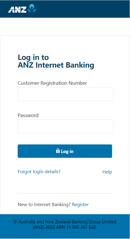The height and width of the screenshot is (239, 130).
Task: Focus the Customer Registration Number field
Action: (x=66, y=94)
